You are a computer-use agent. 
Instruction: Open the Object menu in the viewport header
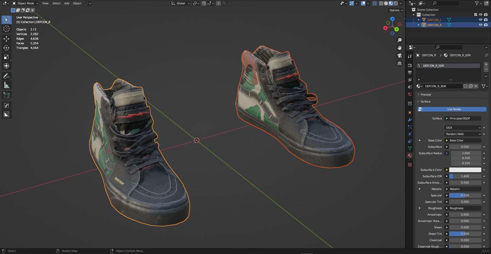77,3
